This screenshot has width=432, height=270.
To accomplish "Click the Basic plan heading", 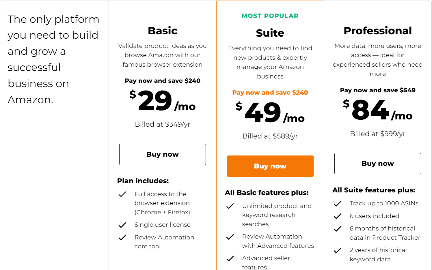I will pos(163,31).
